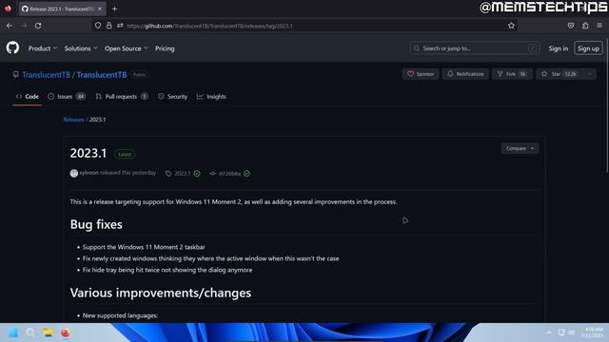Viewport: 609px width, 342px height.
Task: Go to Releases breadcrumb link
Action: click(x=74, y=120)
